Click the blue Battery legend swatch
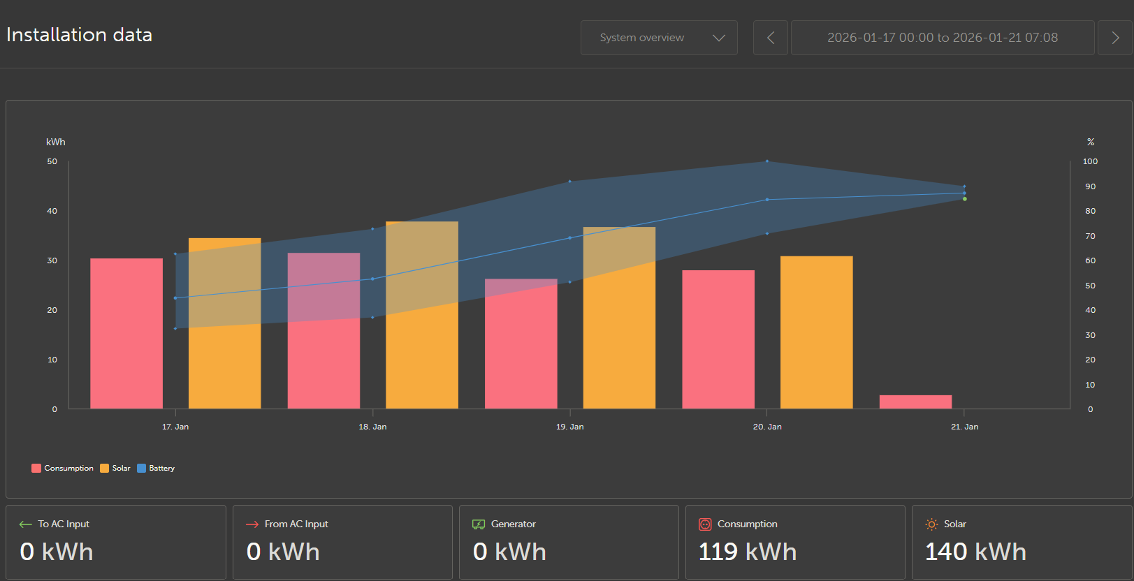Image resolution: width=1134 pixels, height=581 pixels. [x=142, y=468]
